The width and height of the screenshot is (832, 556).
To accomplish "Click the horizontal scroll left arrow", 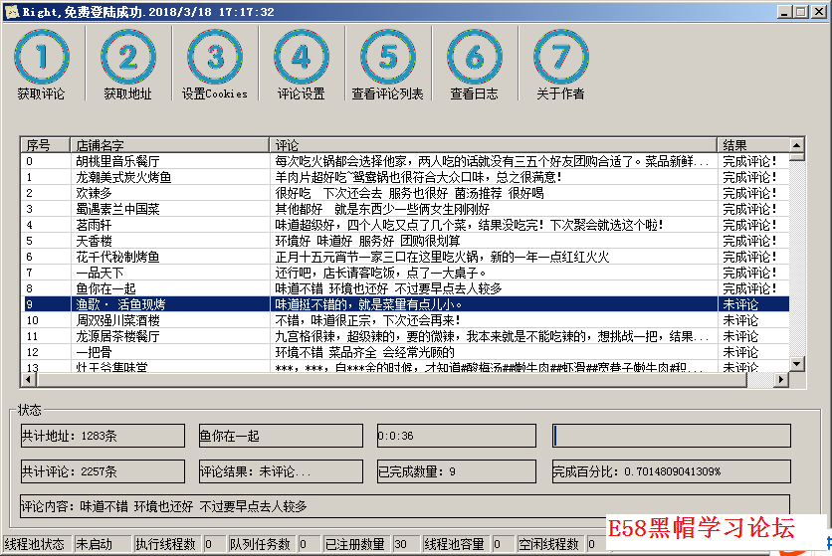I will tap(29, 379).
